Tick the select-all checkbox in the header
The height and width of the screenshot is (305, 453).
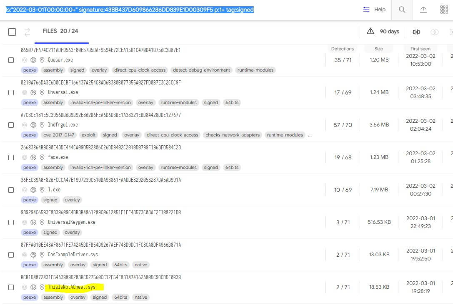click(12, 32)
